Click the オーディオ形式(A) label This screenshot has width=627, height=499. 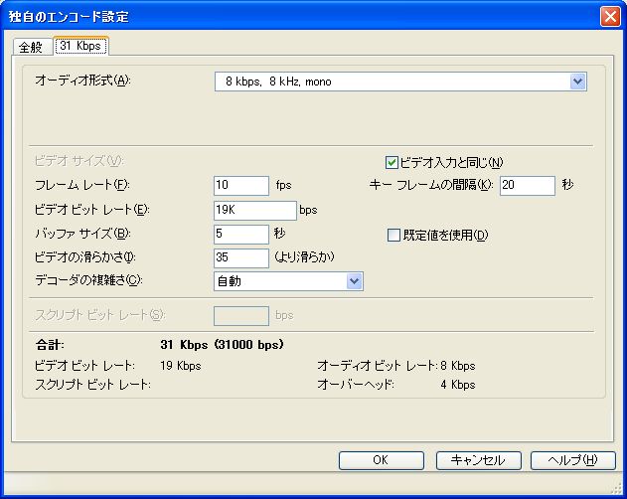(x=82, y=81)
